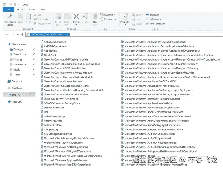Click the quick access toolbar dropdown arrow
223x169 pixels.
(19, 4)
